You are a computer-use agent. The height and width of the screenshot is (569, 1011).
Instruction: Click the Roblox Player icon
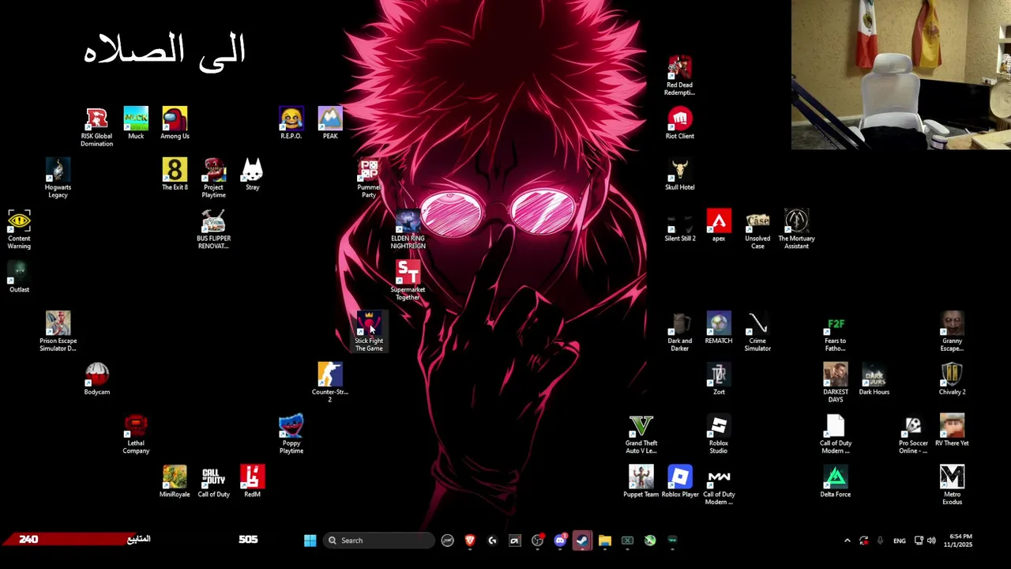(x=679, y=482)
